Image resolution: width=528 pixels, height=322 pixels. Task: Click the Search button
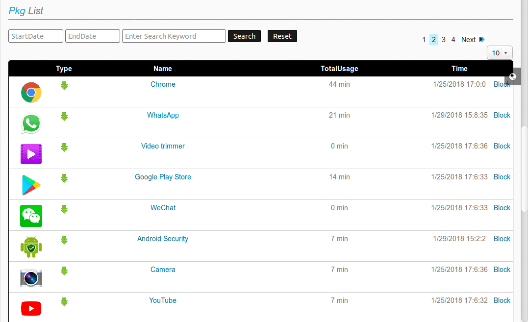[245, 36]
